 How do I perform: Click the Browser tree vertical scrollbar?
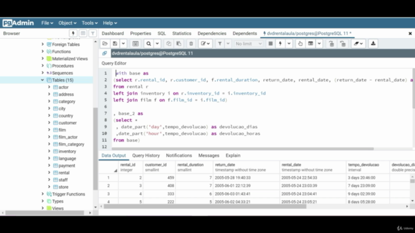pyautogui.click(x=95, y=149)
